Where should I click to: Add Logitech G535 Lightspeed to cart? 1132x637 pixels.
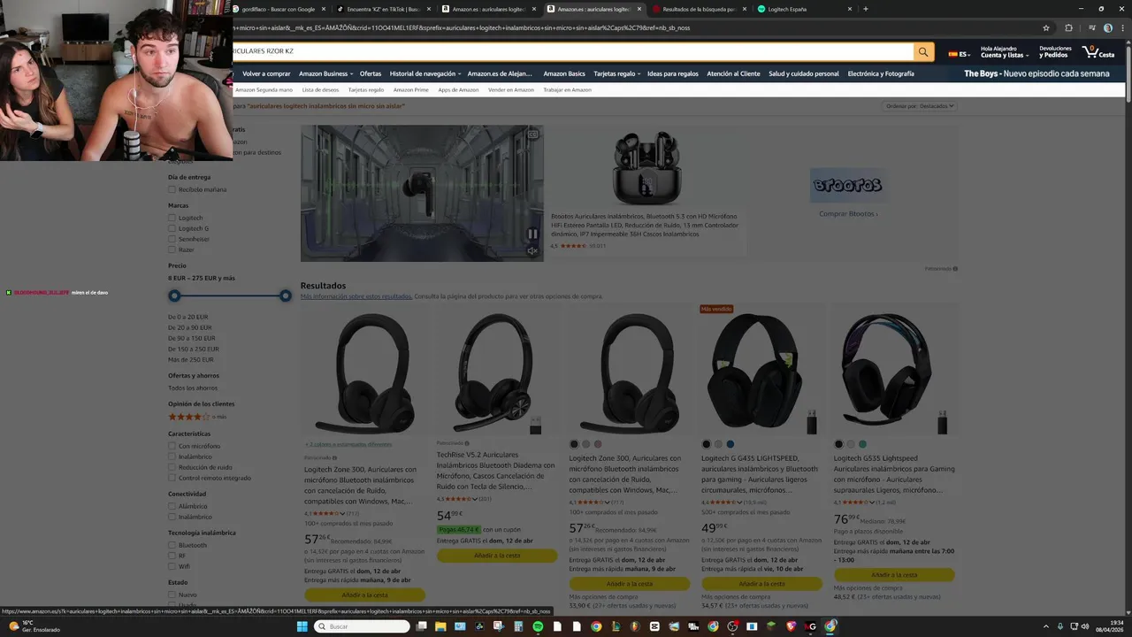[x=894, y=575]
